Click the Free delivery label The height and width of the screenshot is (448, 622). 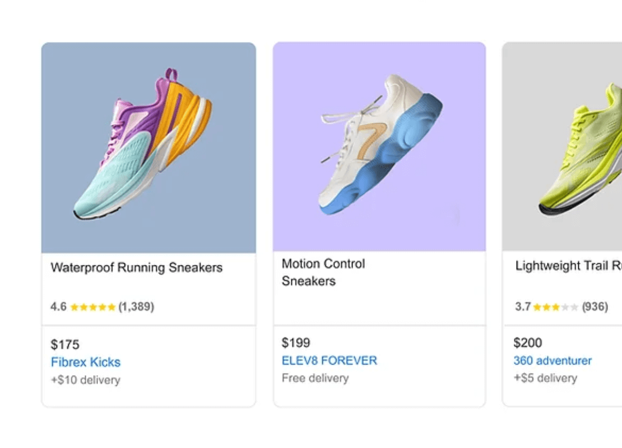click(x=315, y=378)
